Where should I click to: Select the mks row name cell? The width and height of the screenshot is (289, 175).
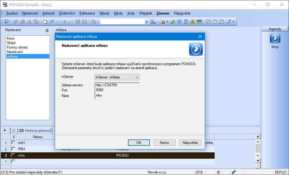coord(38,155)
